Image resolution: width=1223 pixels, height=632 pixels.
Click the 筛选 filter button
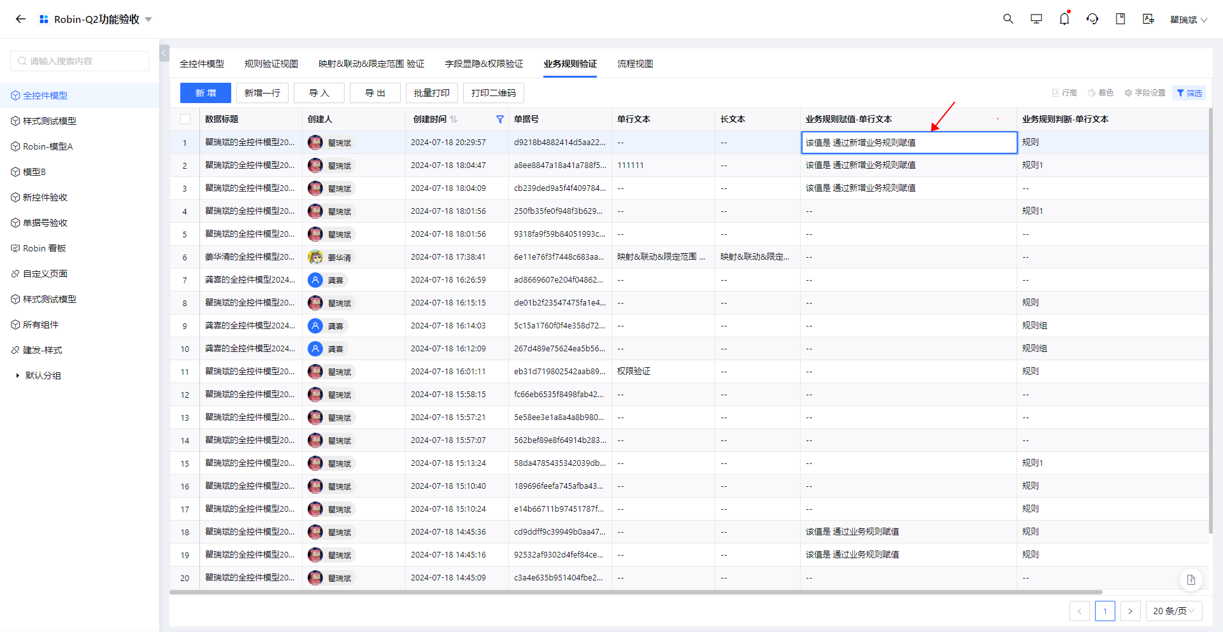point(1189,93)
